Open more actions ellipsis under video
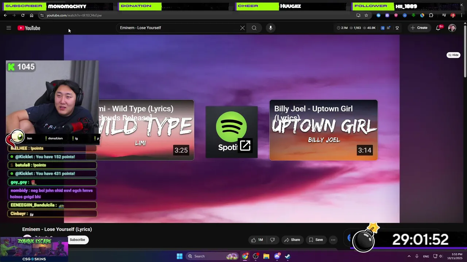467x262 pixels. (x=333, y=240)
